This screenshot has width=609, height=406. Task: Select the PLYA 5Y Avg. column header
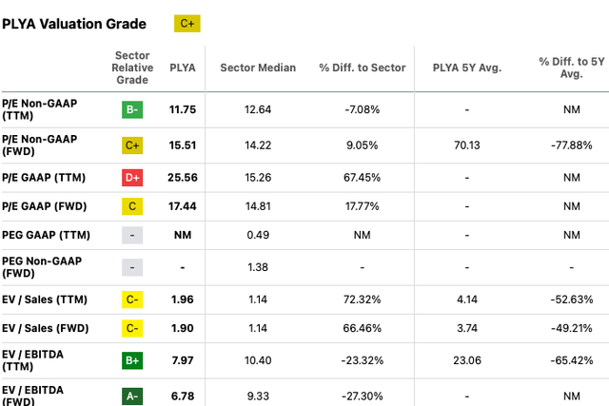(467, 68)
